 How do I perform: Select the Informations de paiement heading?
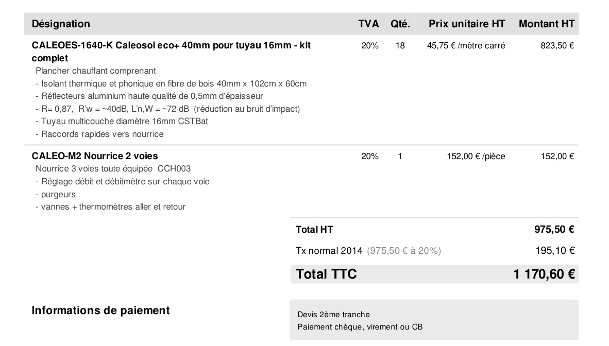point(100,310)
